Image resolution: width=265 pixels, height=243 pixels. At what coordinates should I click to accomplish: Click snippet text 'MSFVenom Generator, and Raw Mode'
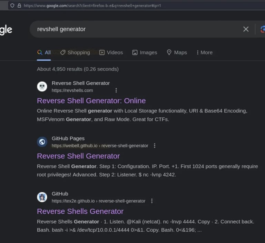tap(83, 119)
